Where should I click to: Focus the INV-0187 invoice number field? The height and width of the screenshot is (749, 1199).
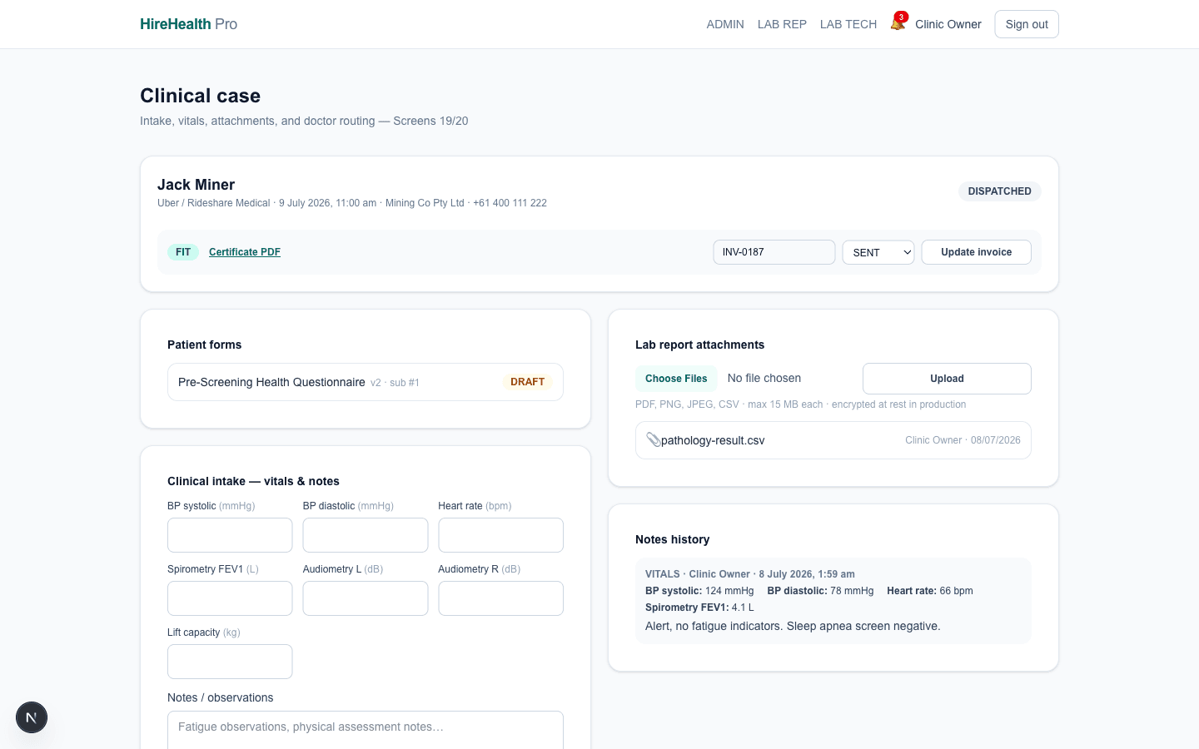point(774,252)
